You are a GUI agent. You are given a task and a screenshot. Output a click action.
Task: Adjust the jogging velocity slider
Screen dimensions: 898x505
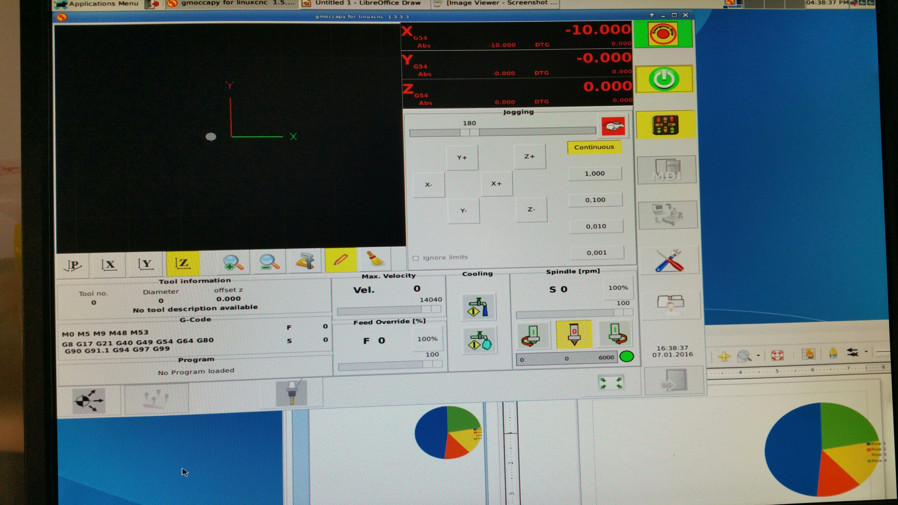[x=503, y=132]
